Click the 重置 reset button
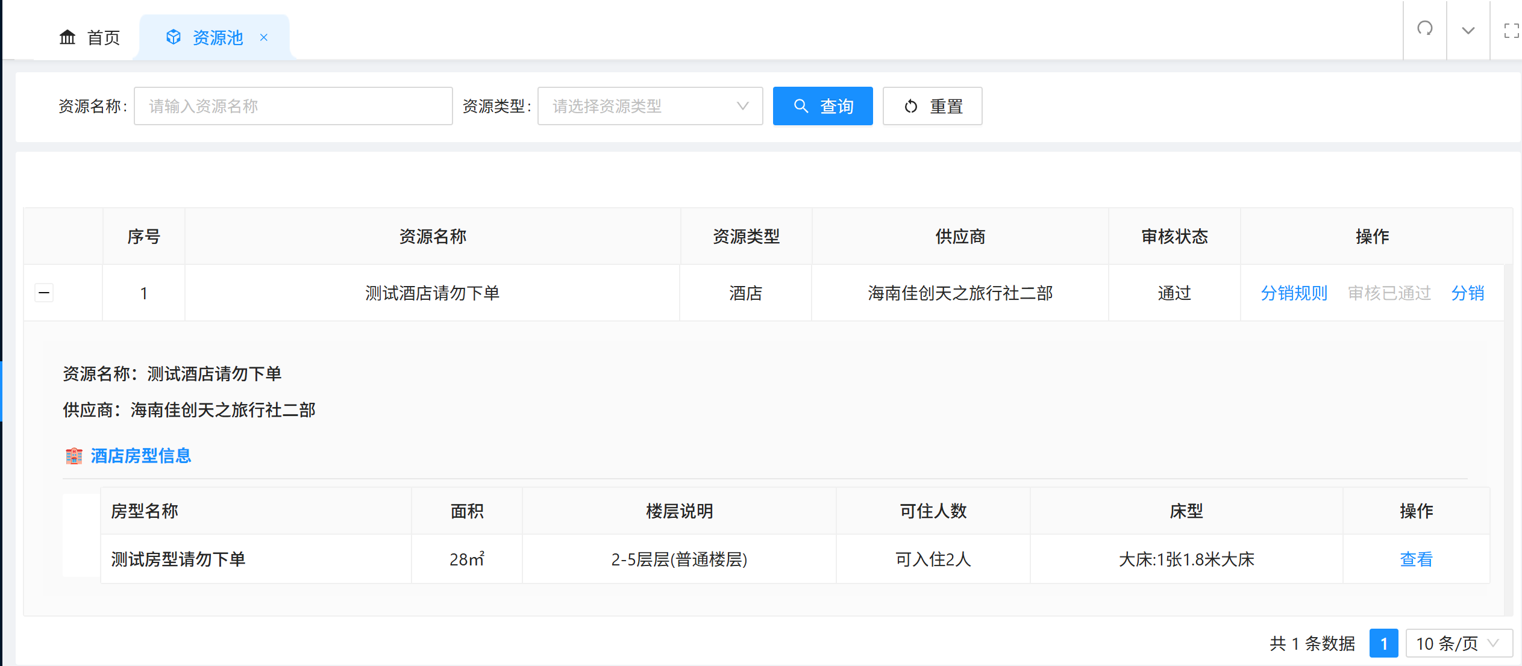The image size is (1522, 666). pyautogui.click(x=932, y=106)
